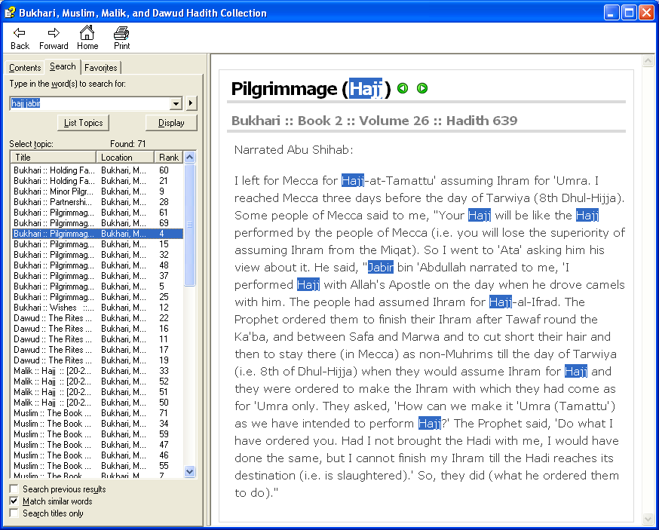659x530 pixels.
Task: Select the Pilgrimmag... result ranked 61
Action: 97,213
